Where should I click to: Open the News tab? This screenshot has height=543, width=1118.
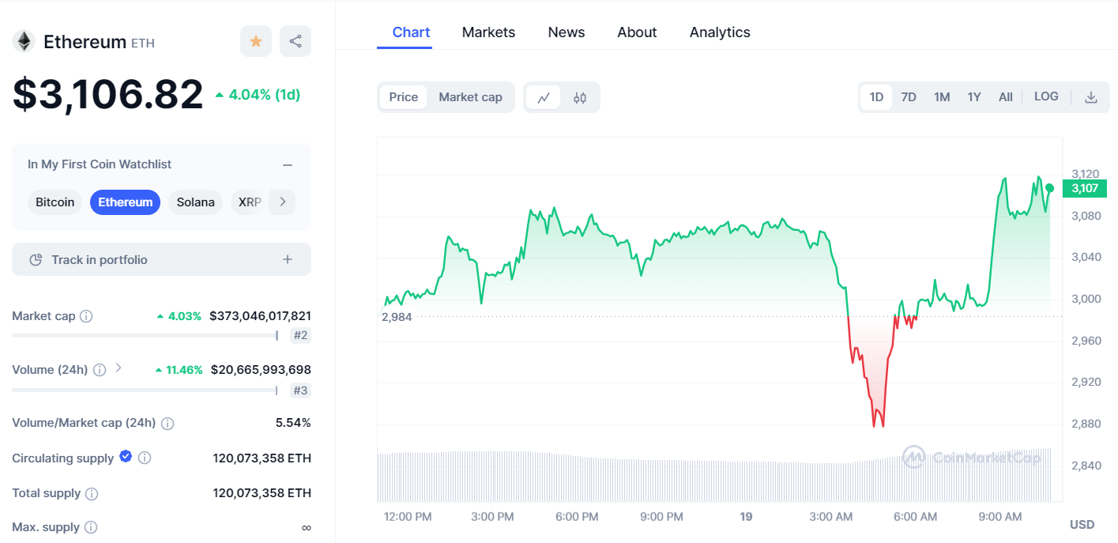[x=567, y=32]
